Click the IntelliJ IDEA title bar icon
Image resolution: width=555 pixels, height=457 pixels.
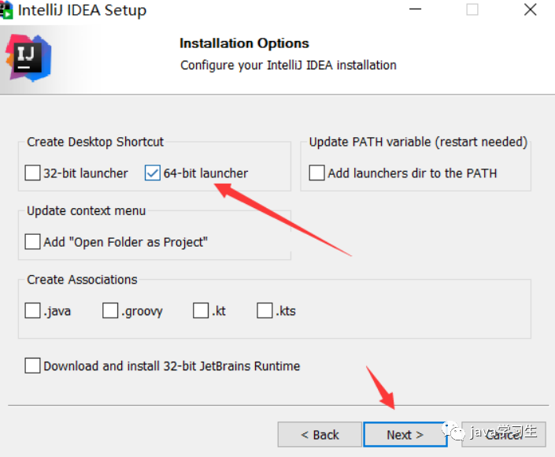click(9, 10)
